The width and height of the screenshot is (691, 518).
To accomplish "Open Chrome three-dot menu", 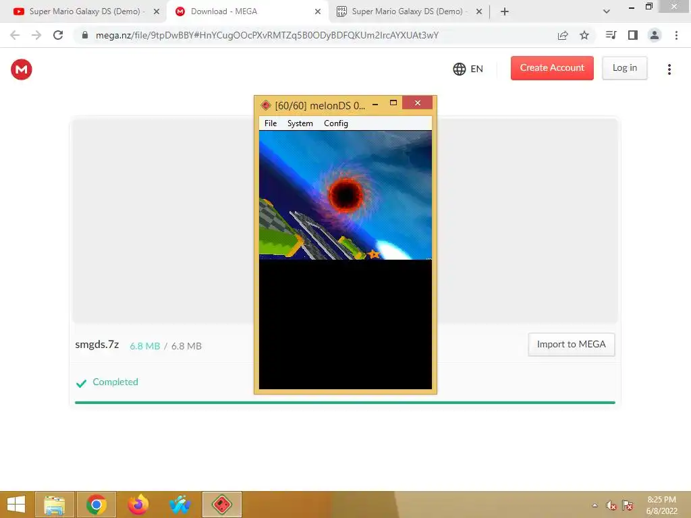I will (676, 35).
